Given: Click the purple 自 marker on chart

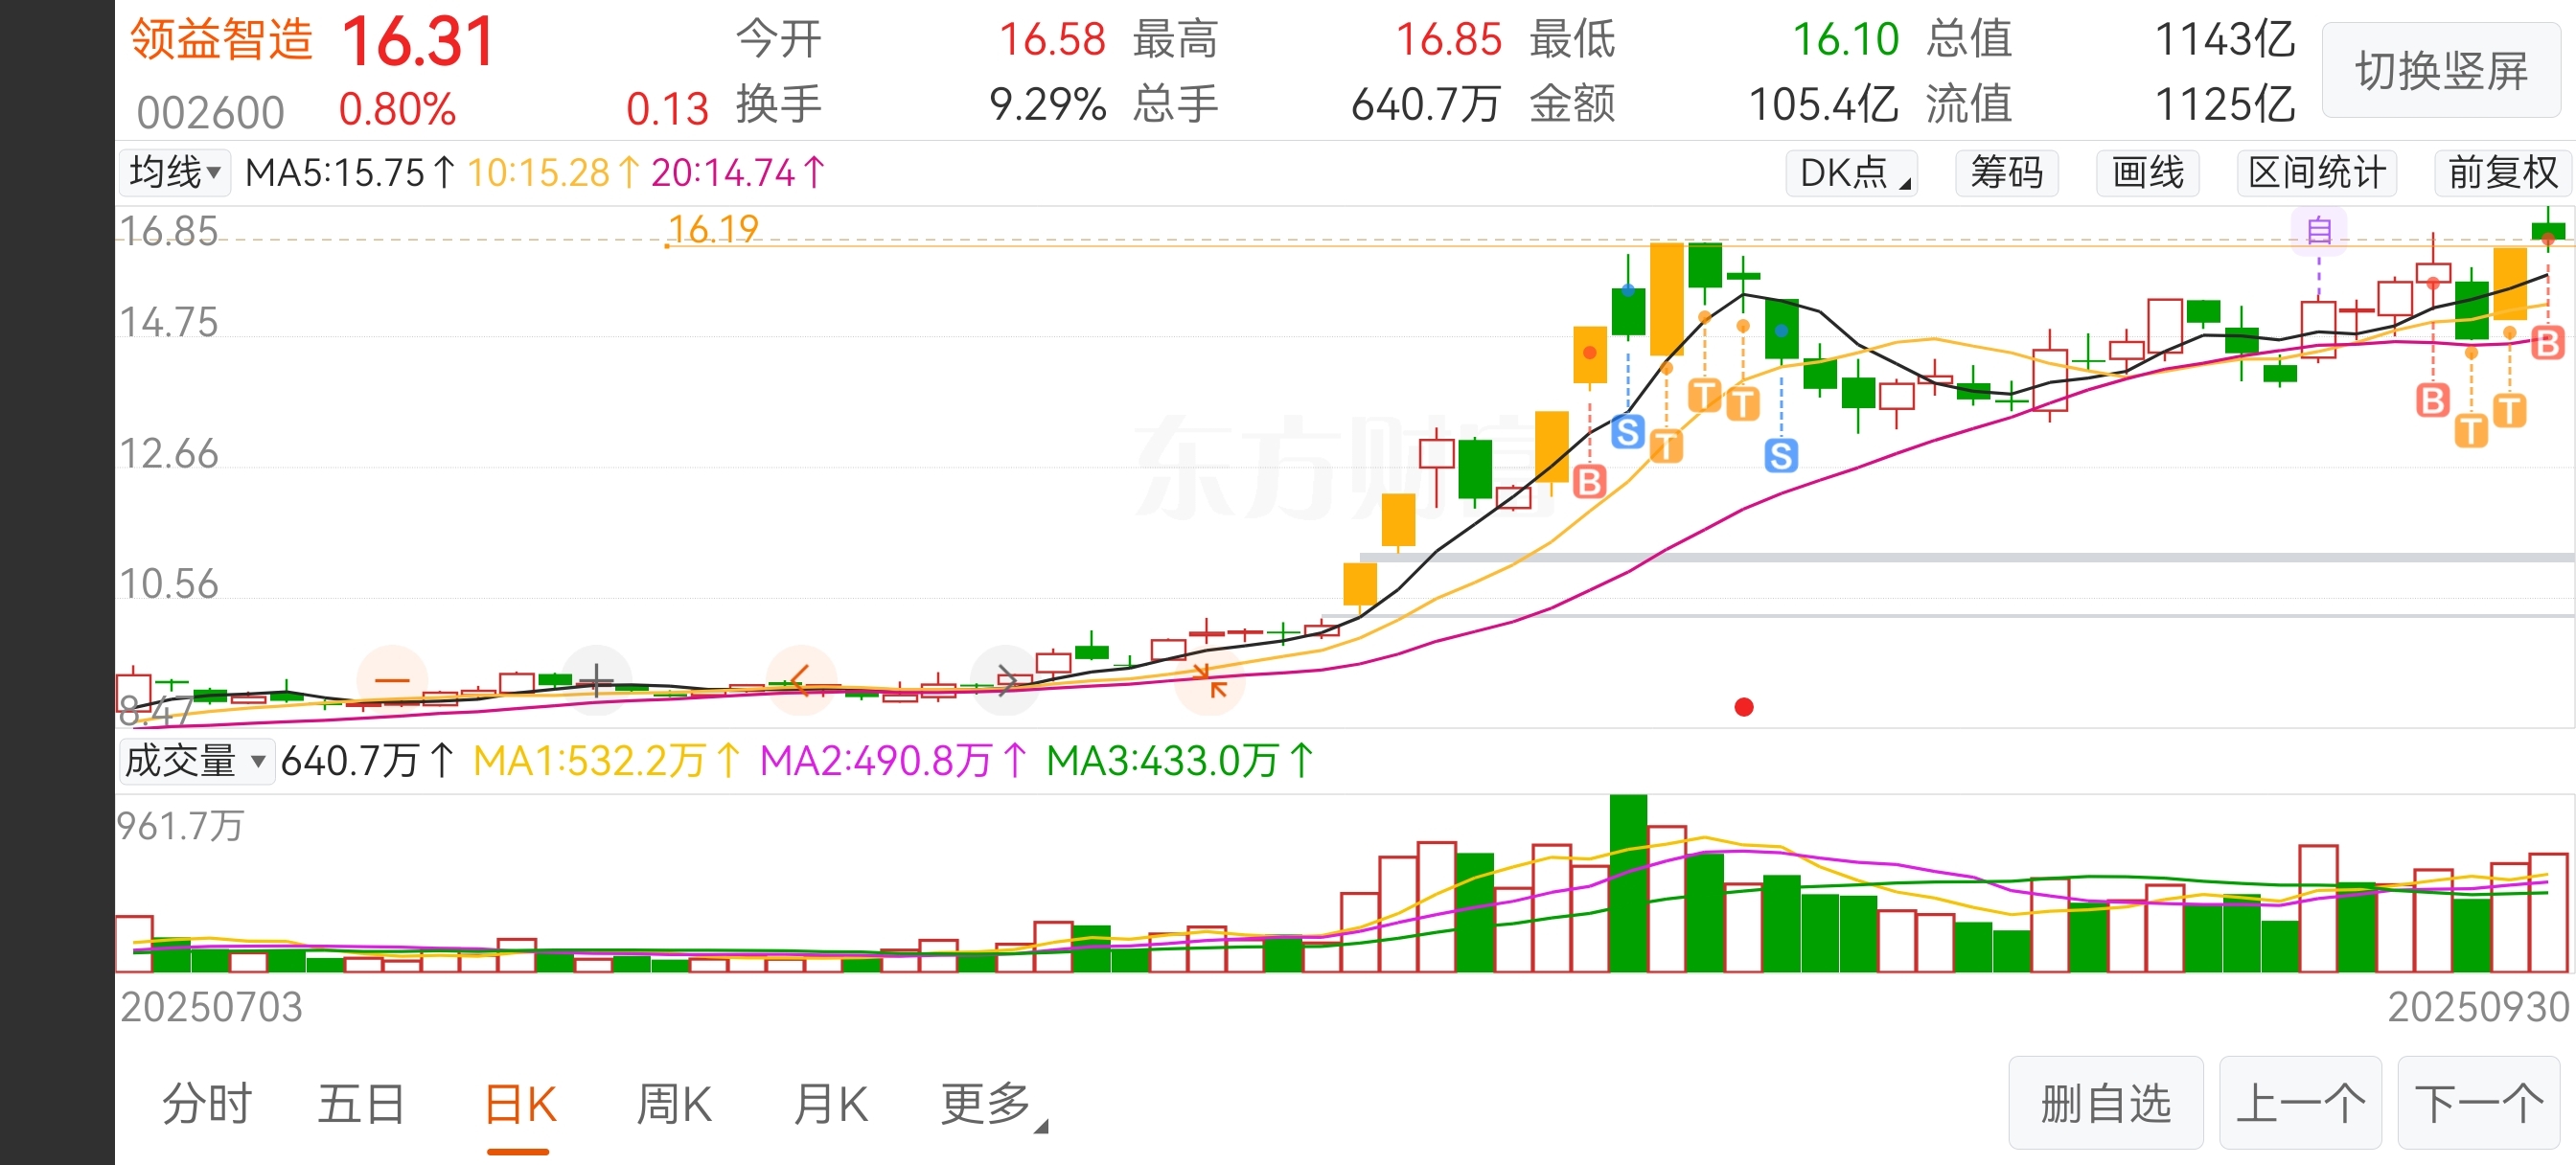Looking at the screenshot, I should coord(2319,231).
